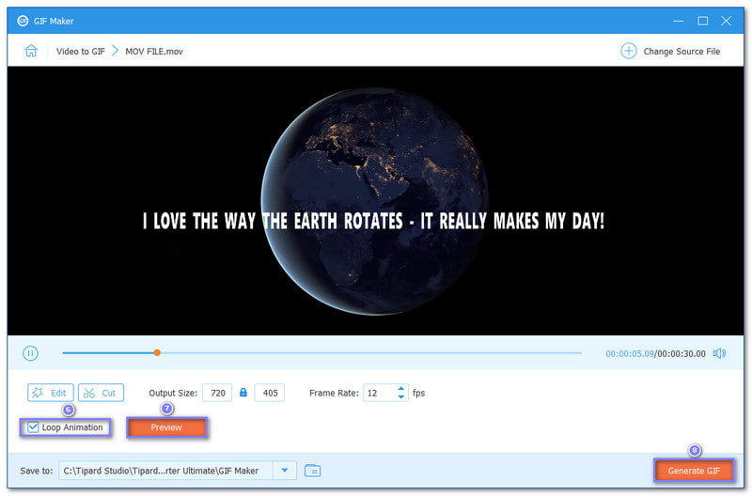Click the current time 00:00:05.09
Viewport: 752px width, 496px height.
click(x=630, y=353)
